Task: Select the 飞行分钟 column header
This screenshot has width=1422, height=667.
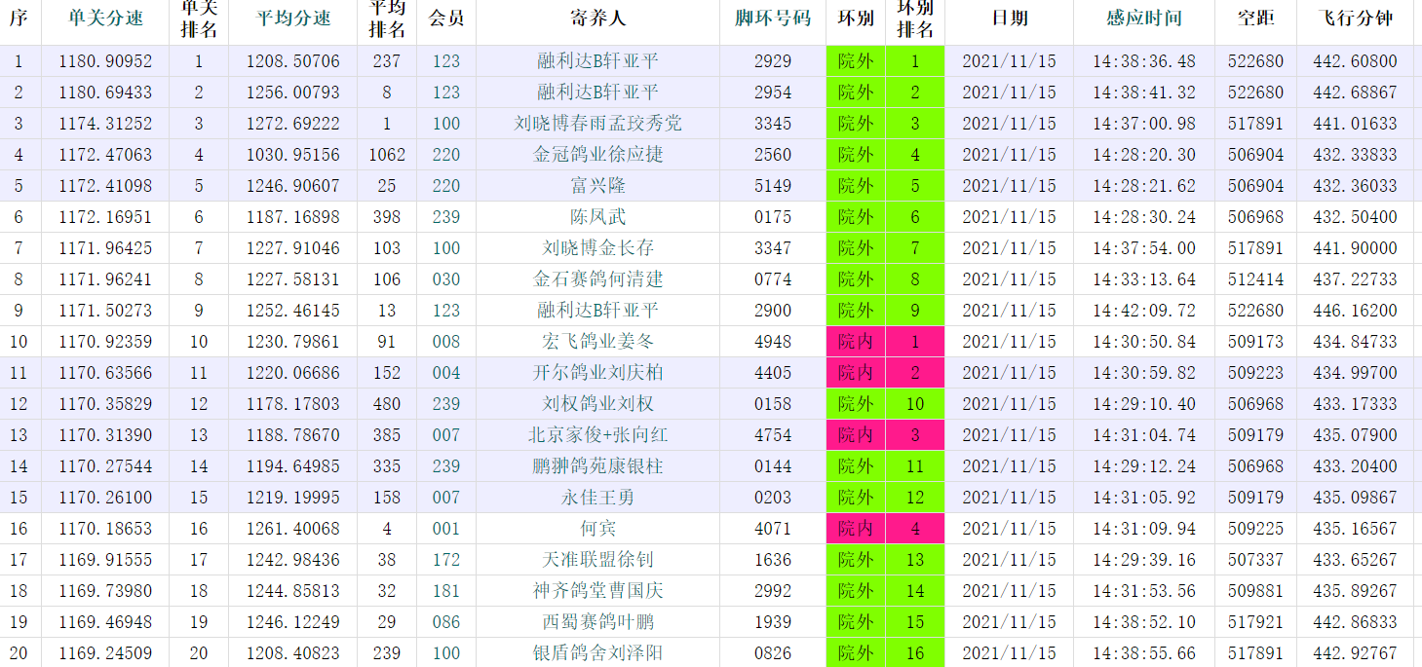Action: (1354, 19)
